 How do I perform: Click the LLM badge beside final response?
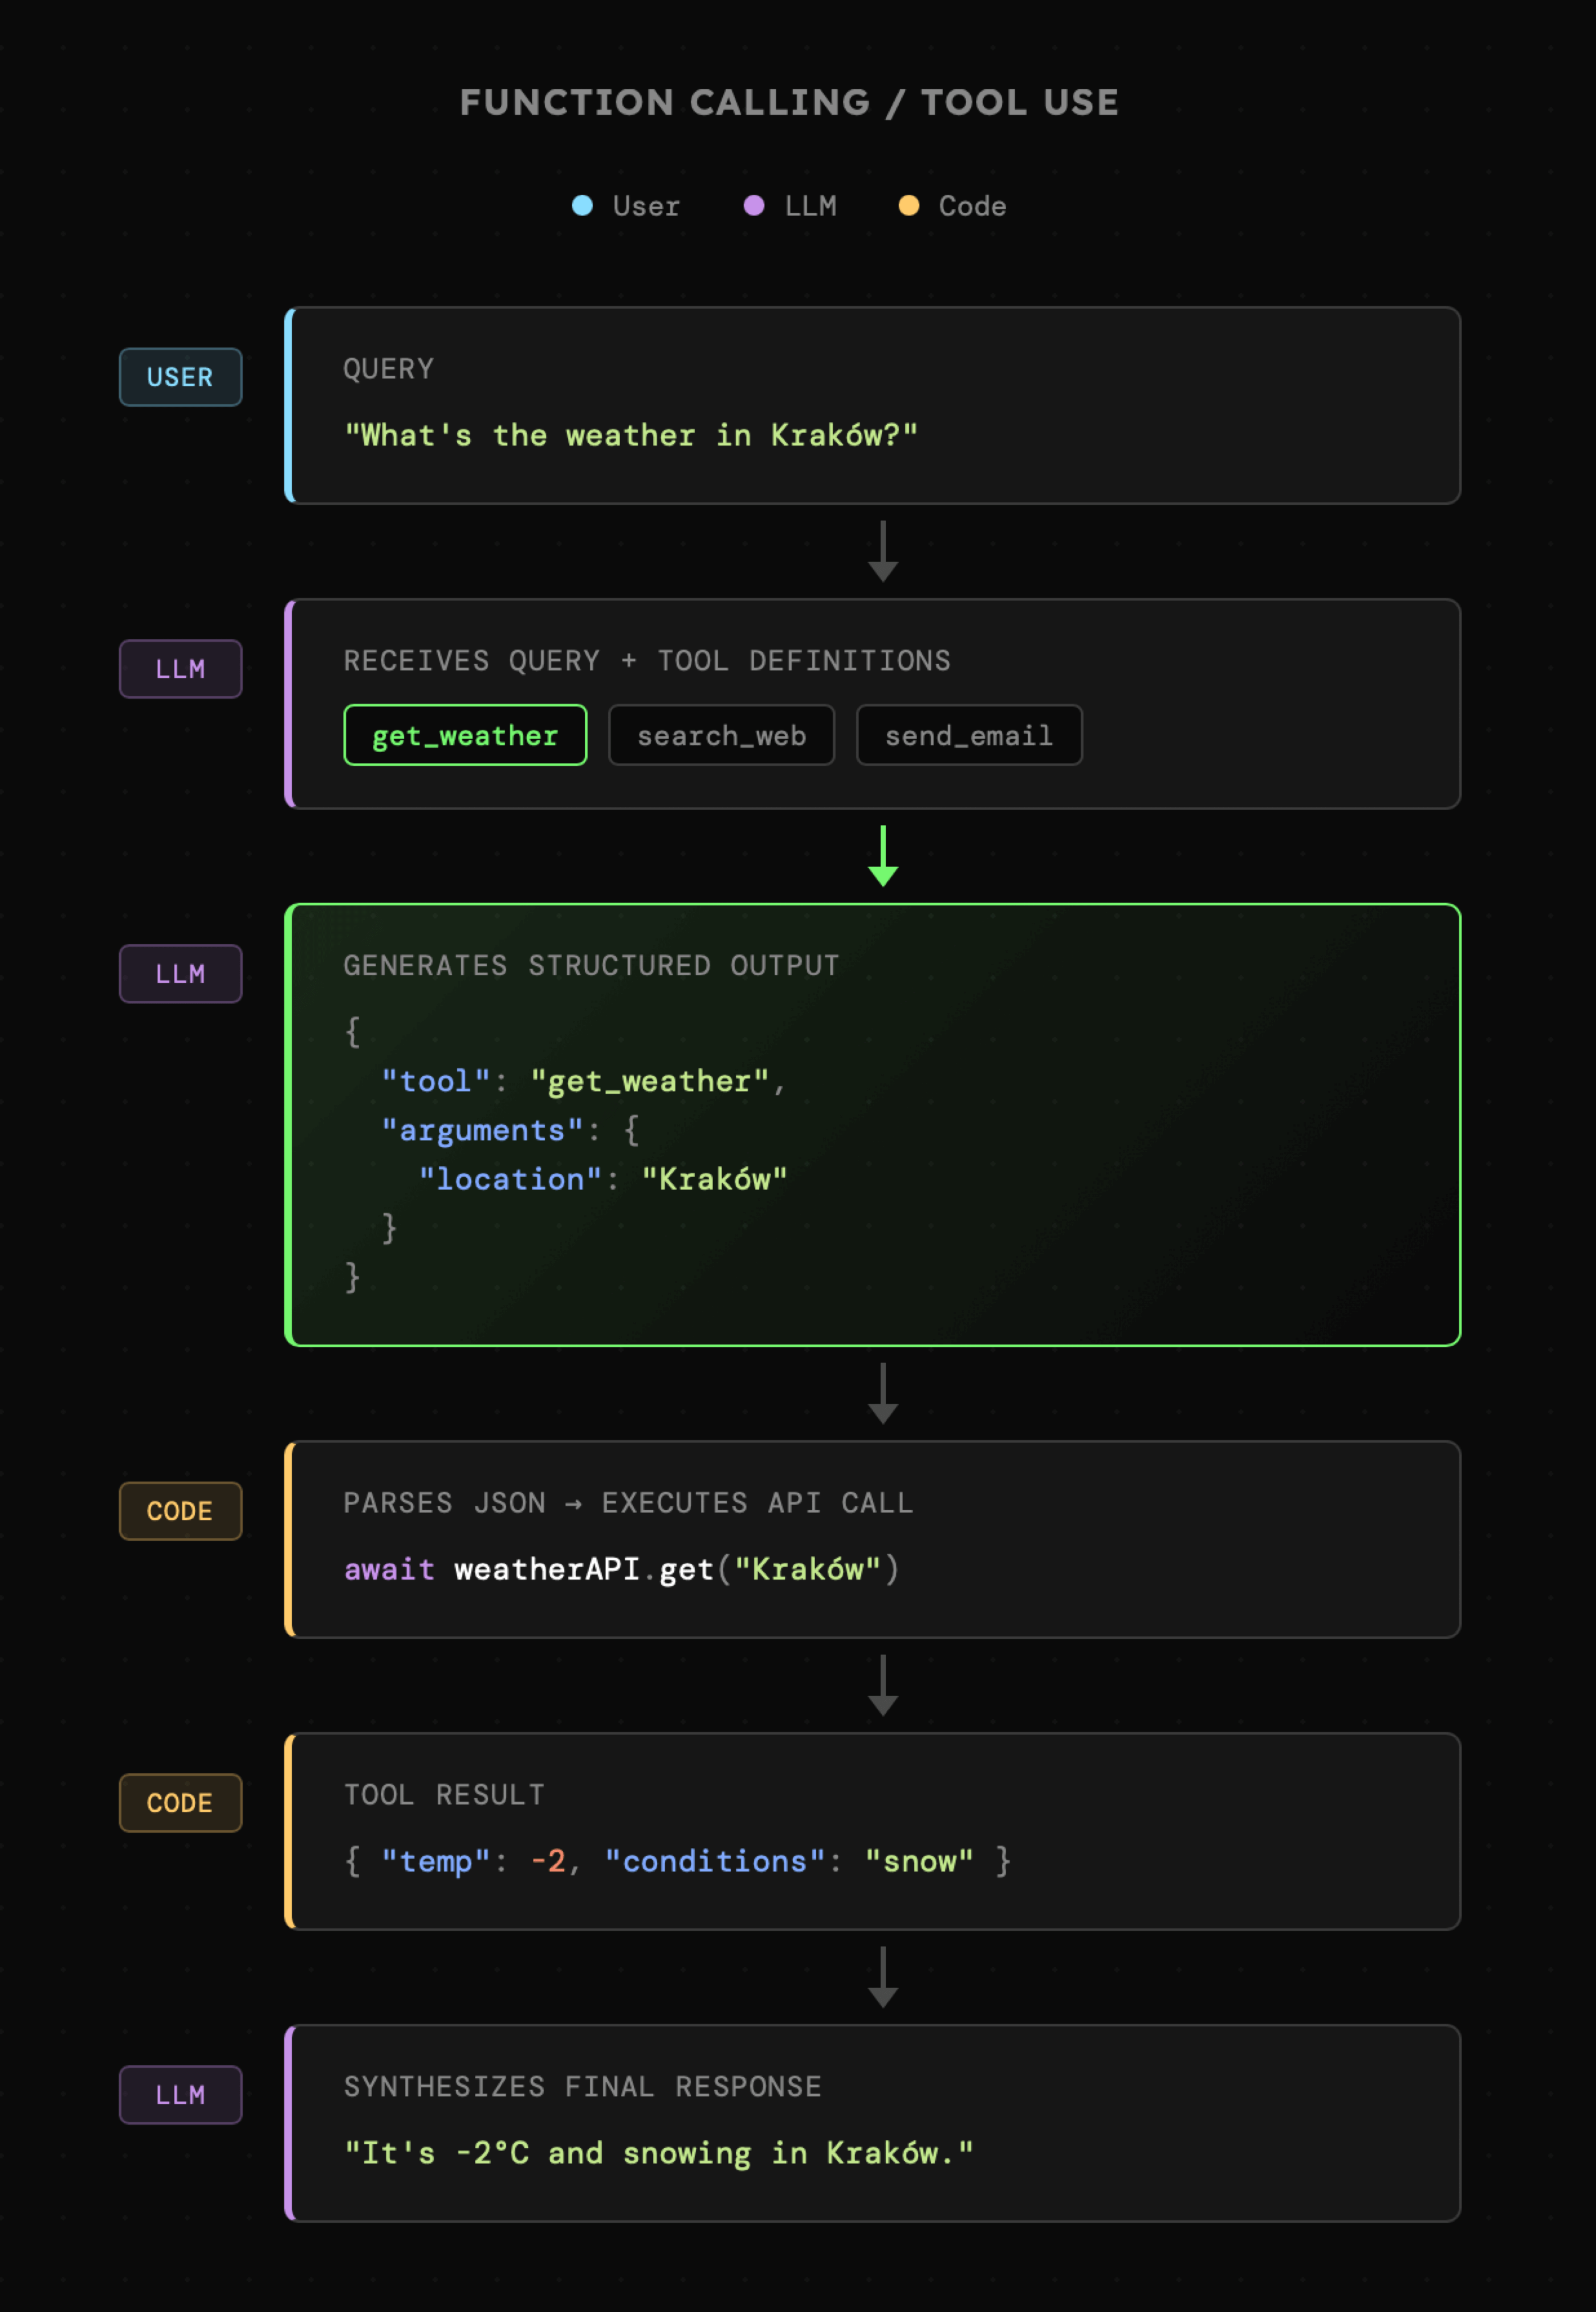[180, 2095]
